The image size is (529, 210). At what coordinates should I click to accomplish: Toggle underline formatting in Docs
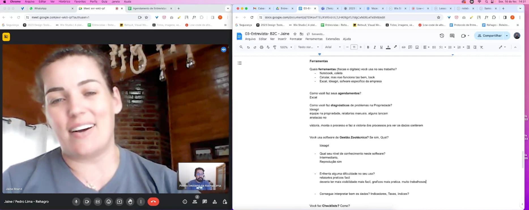(381, 47)
